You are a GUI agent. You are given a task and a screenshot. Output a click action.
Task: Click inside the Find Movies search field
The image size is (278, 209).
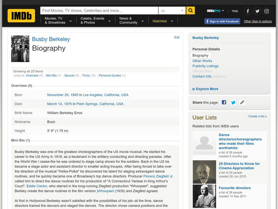99,11
